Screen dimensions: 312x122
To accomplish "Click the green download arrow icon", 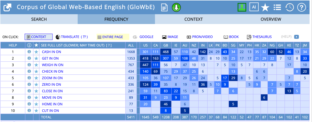I will click(176, 7).
